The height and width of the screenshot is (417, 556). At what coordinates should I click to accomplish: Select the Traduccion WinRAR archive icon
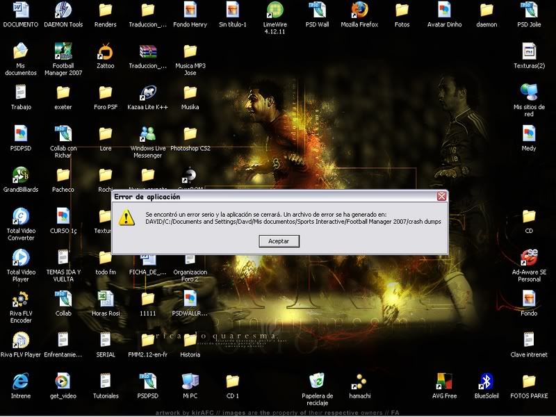pyautogui.click(x=148, y=51)
